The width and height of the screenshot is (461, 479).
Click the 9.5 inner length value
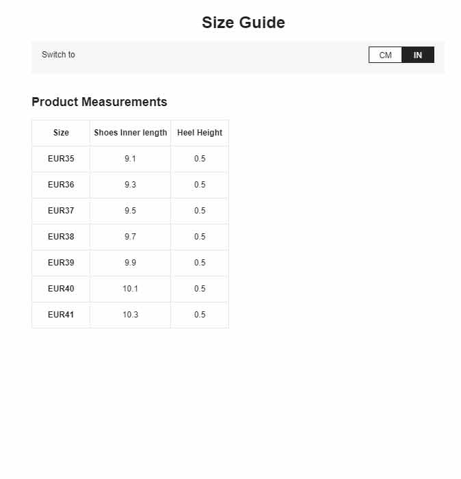click(131, 211)
